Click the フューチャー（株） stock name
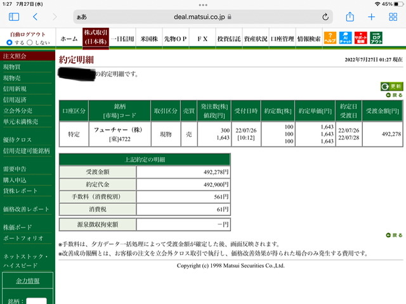406x304 pixels. point(118,130)
